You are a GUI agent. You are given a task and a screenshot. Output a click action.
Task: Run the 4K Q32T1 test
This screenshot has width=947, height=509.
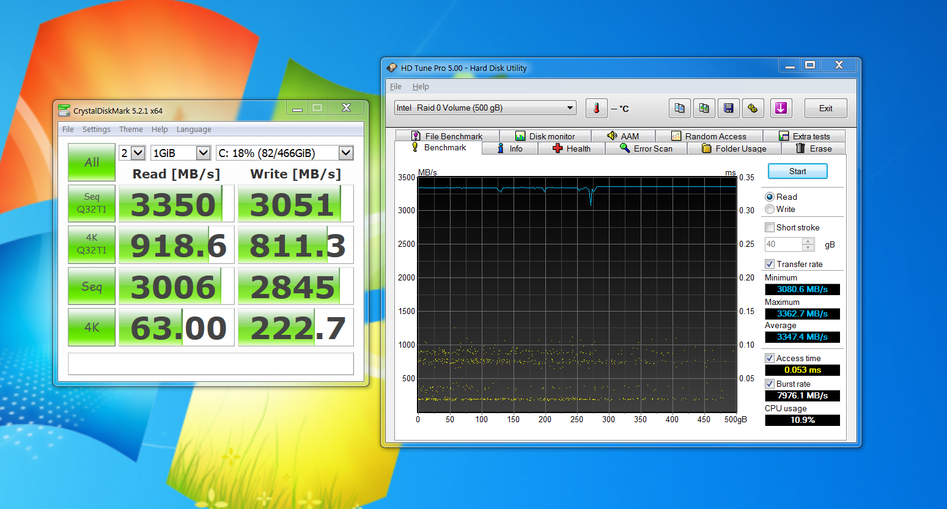(x=92, y=244)
